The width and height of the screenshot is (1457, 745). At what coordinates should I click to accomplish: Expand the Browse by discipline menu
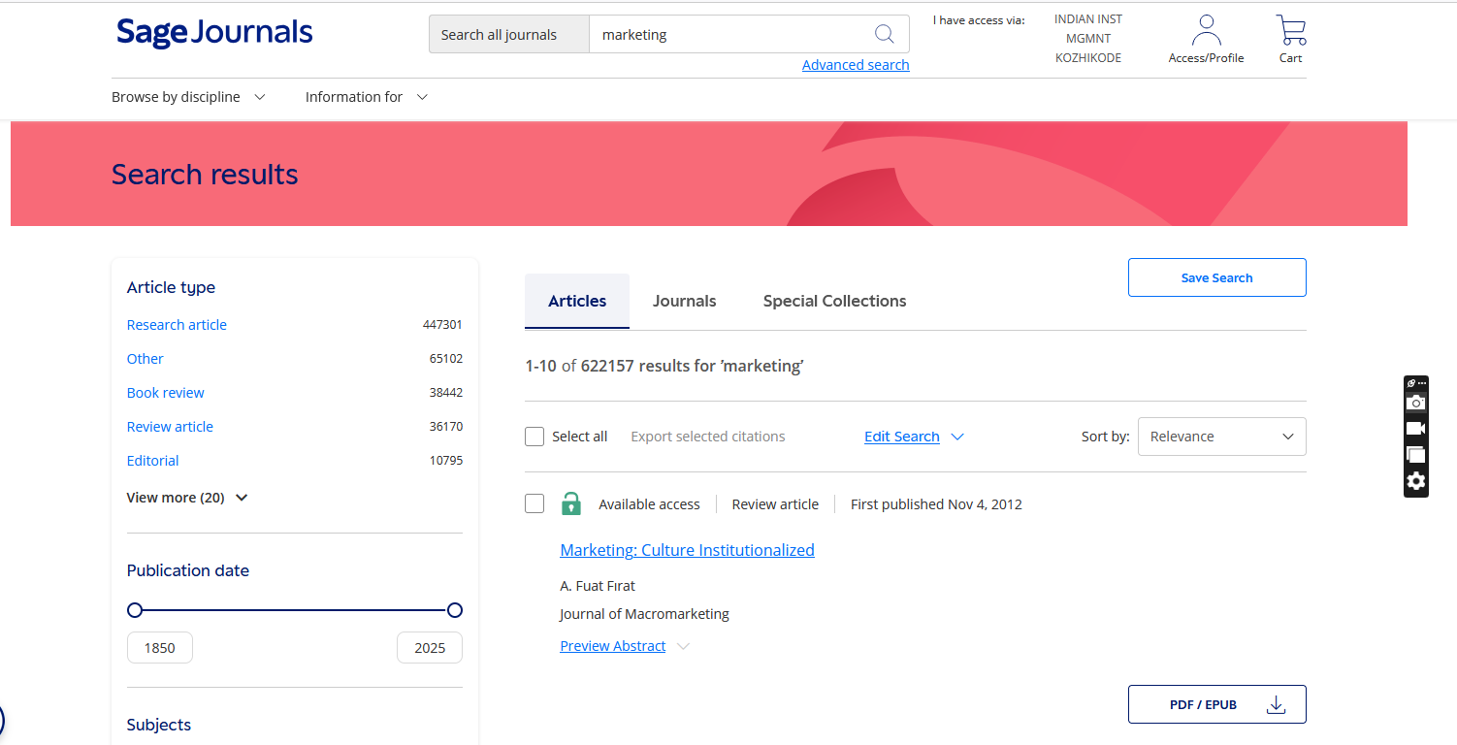[188, 97]
